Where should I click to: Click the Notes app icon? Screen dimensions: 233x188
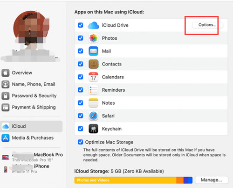pos(93,103)
